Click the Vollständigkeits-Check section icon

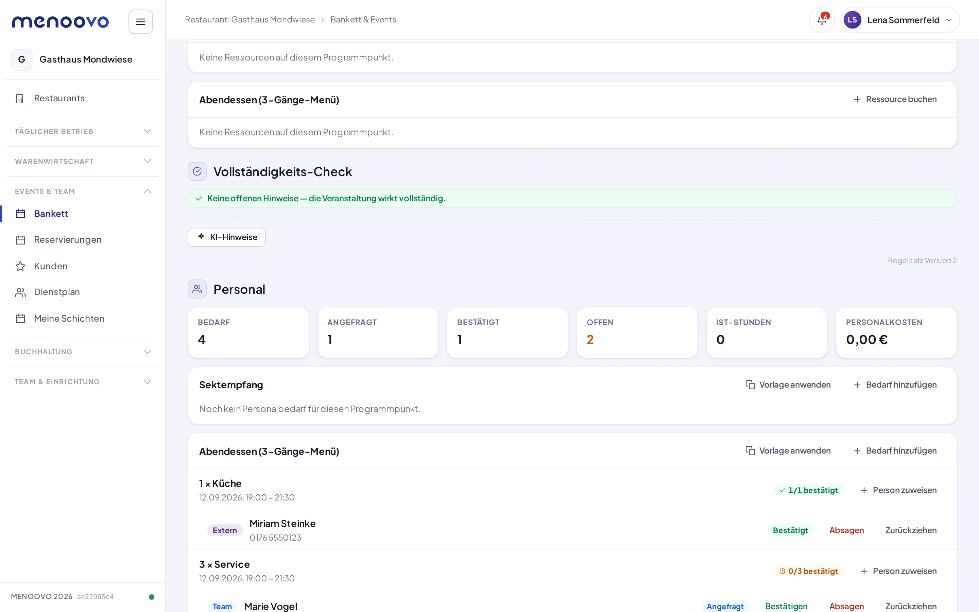(197, 172)
